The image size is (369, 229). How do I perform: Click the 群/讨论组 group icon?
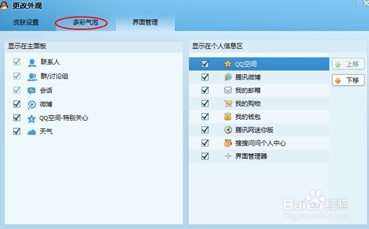point(32,77)
